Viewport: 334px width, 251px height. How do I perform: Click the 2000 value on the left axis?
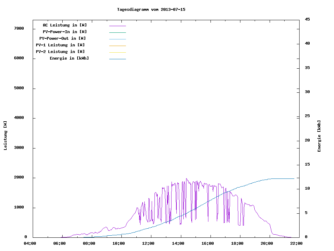click(19, 177)
